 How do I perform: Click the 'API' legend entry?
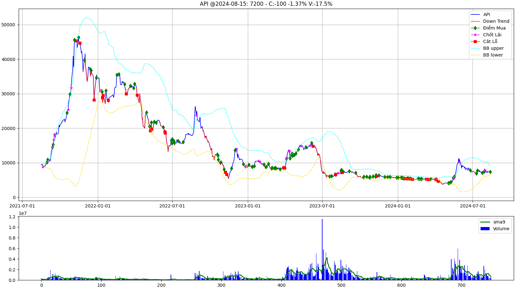(x=486, y=14)
